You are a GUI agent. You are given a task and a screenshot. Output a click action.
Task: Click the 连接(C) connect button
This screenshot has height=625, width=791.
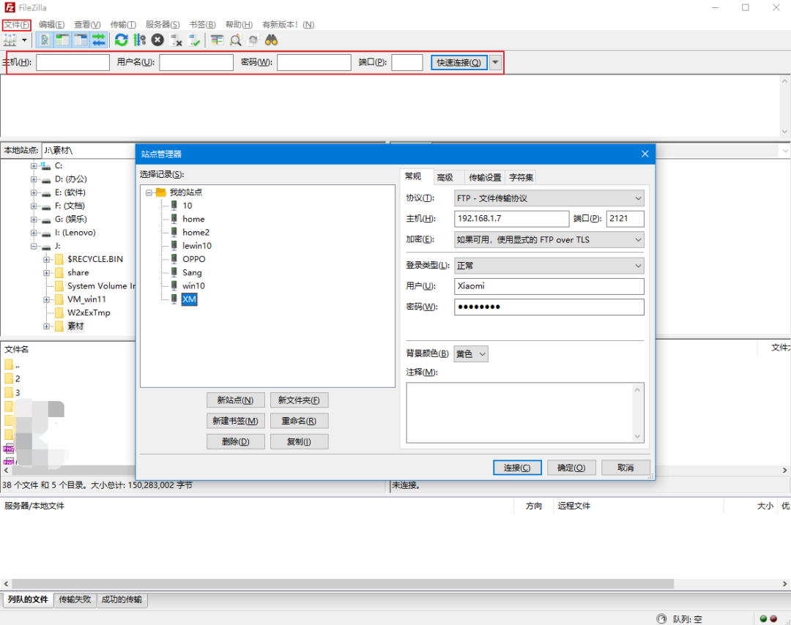[x=517, y=468]
